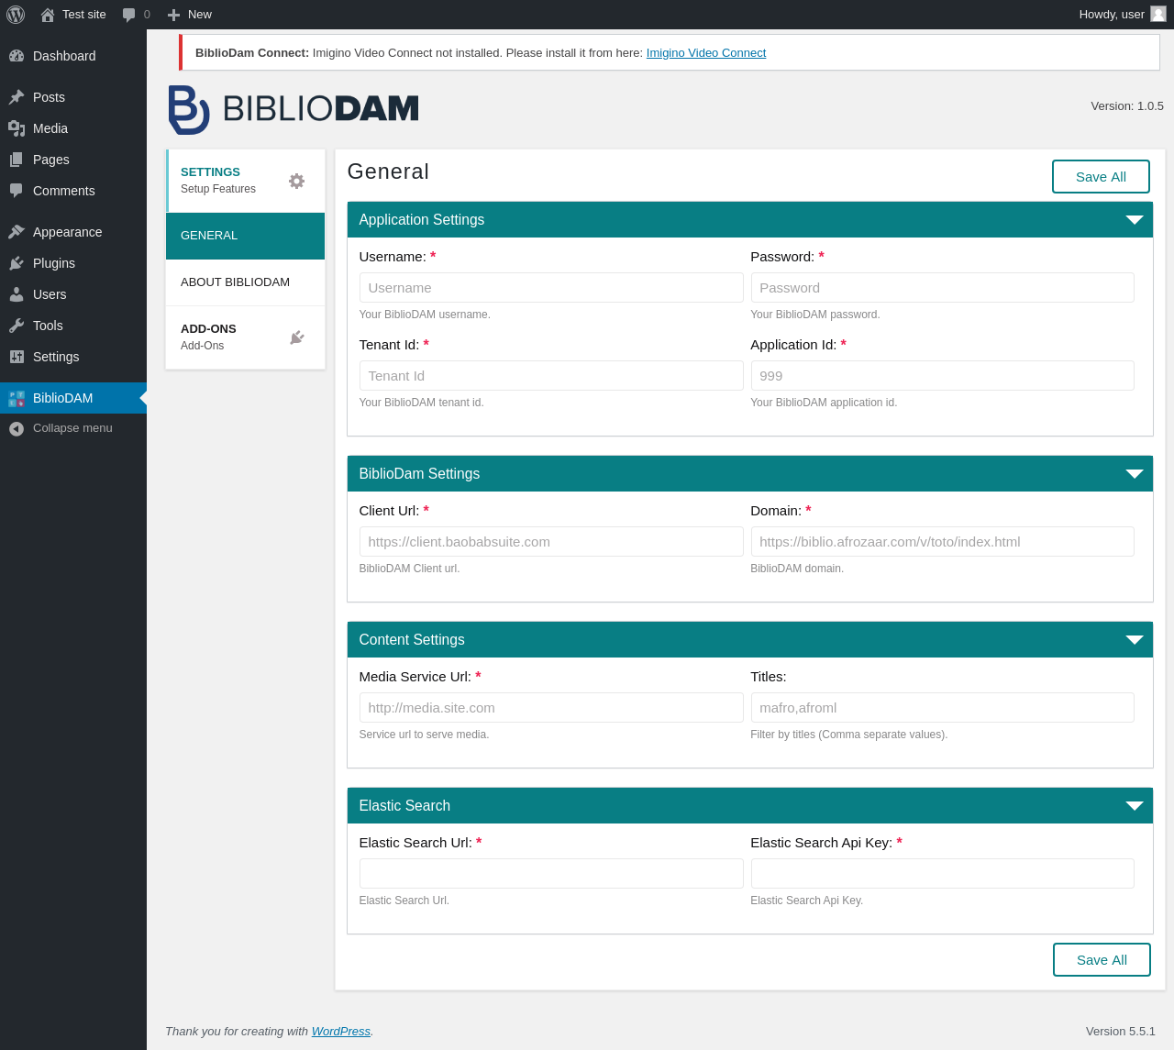Switch to the Add-Ons tab

coord(245,337)
